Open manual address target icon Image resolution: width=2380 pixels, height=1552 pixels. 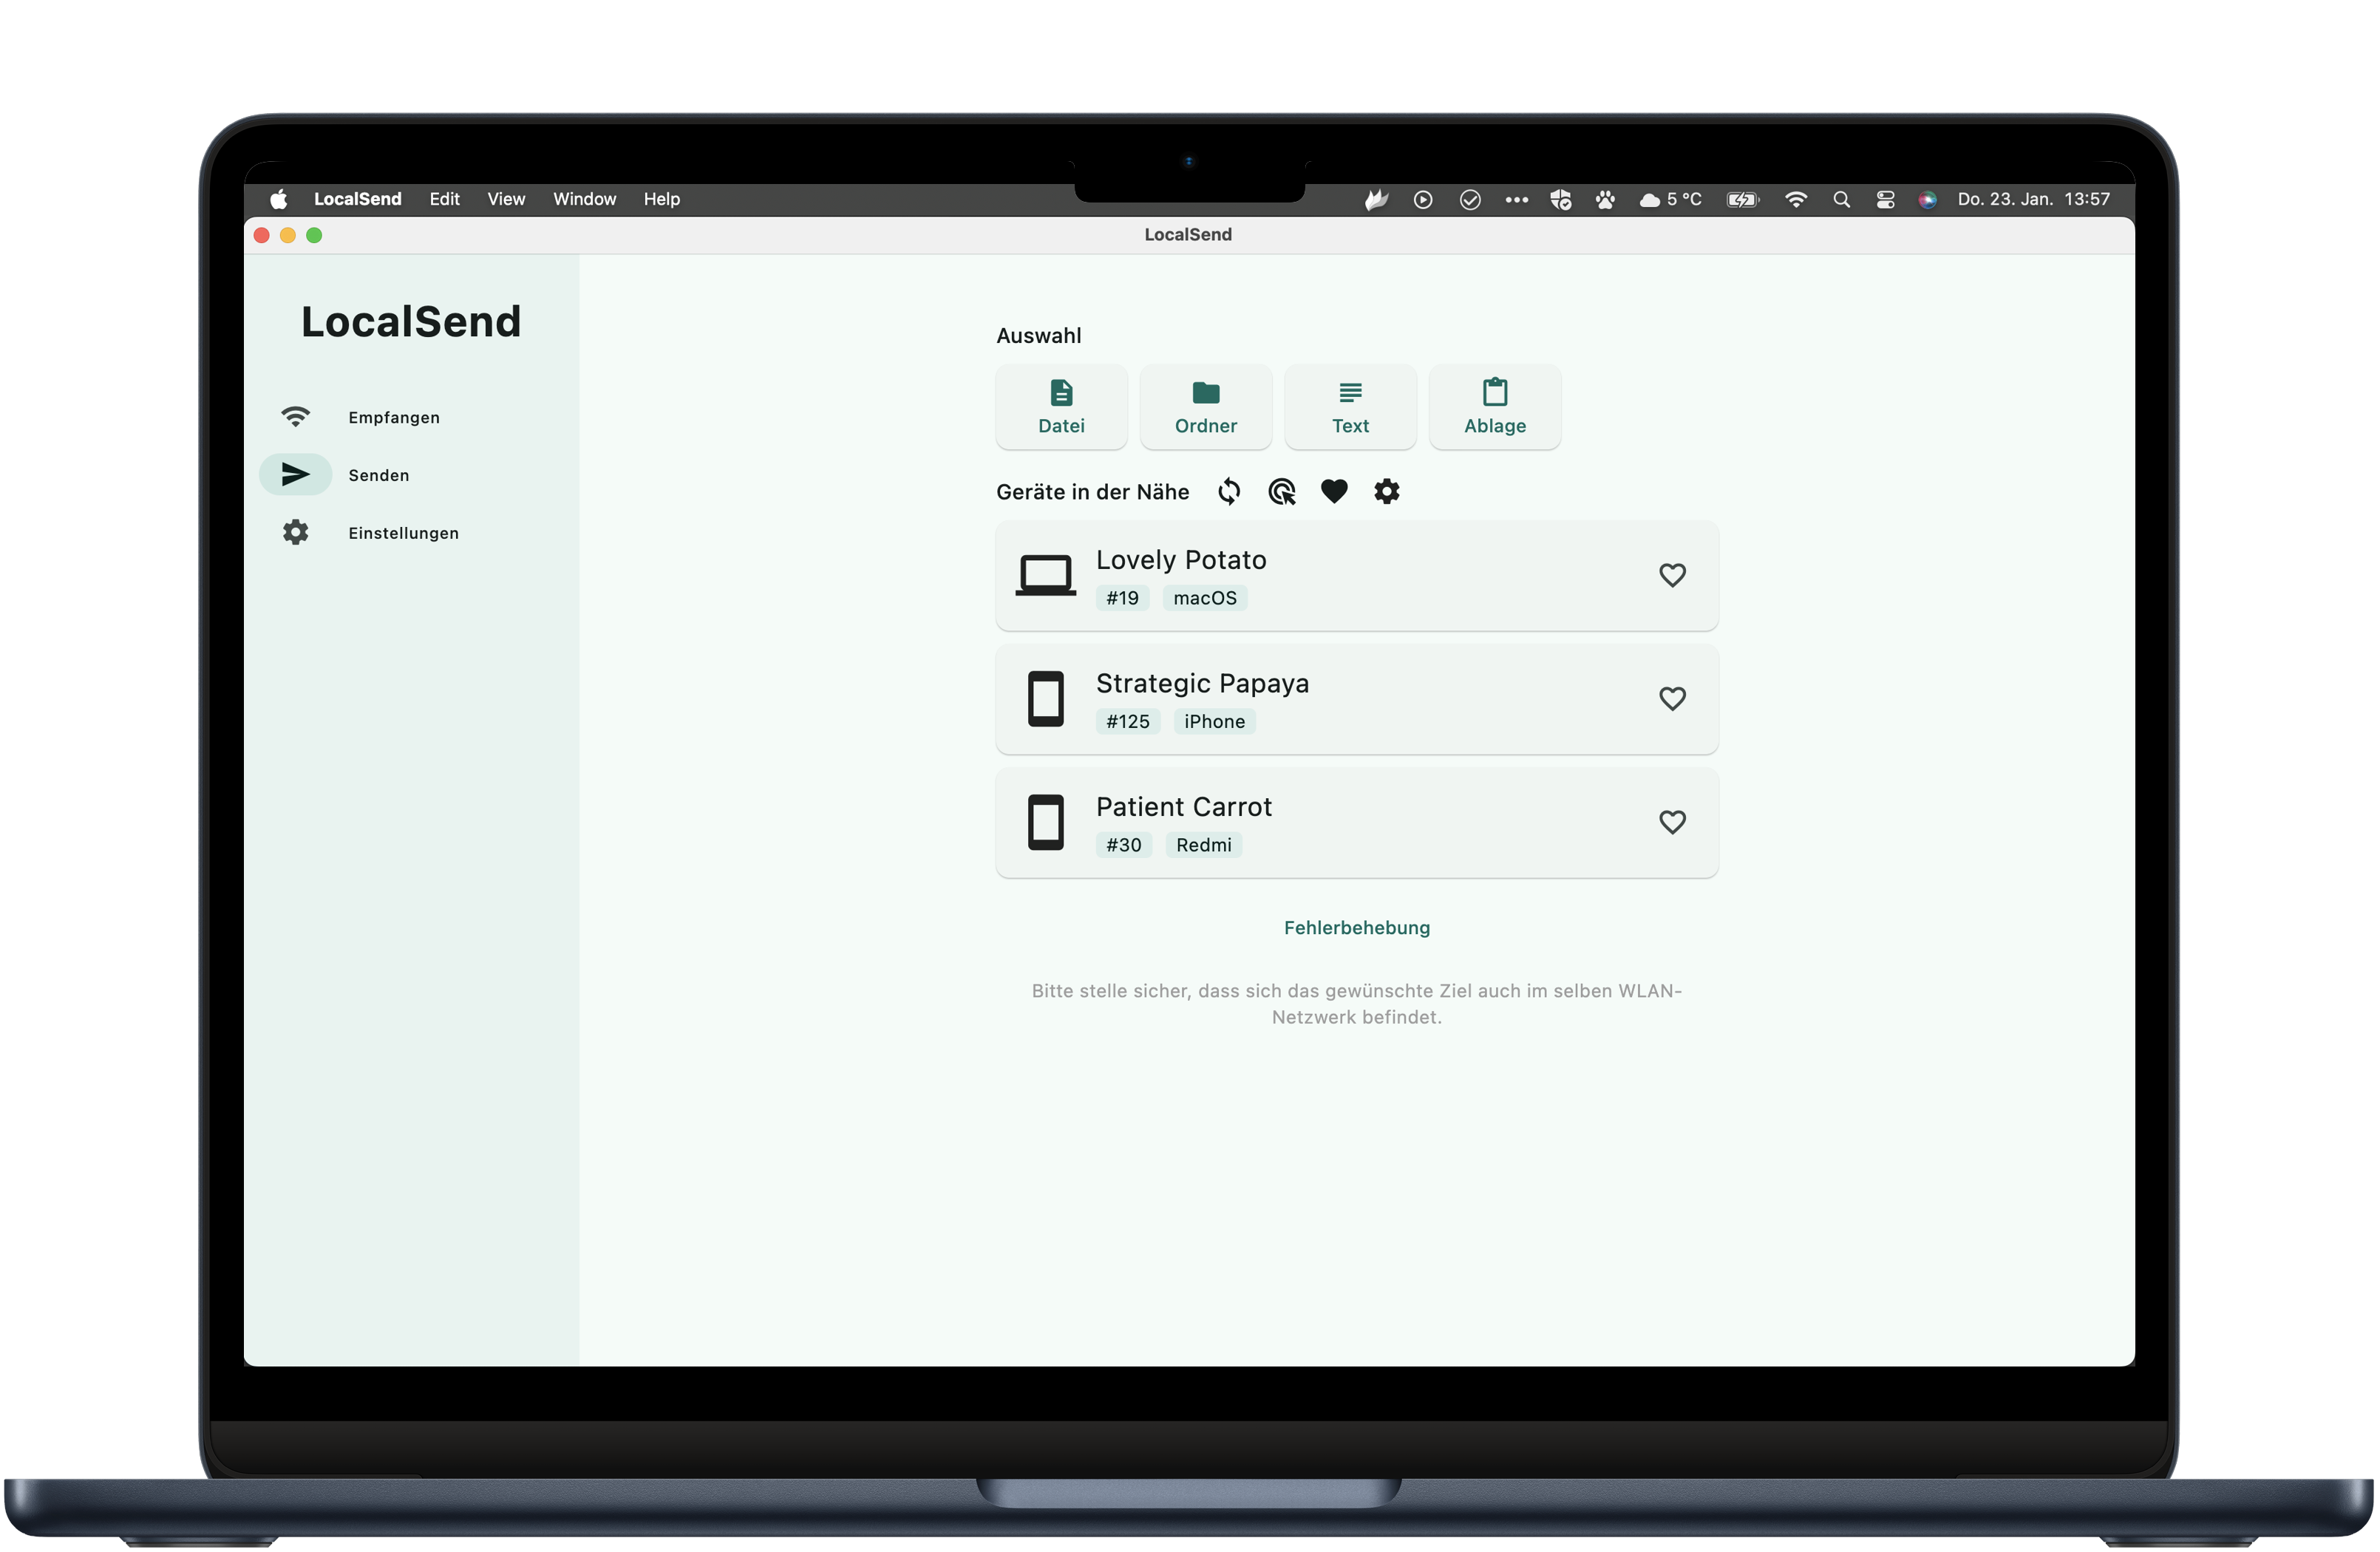1281,492
